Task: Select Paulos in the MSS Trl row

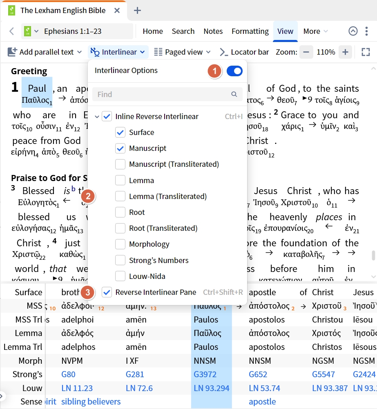Action: click(205, 320)
